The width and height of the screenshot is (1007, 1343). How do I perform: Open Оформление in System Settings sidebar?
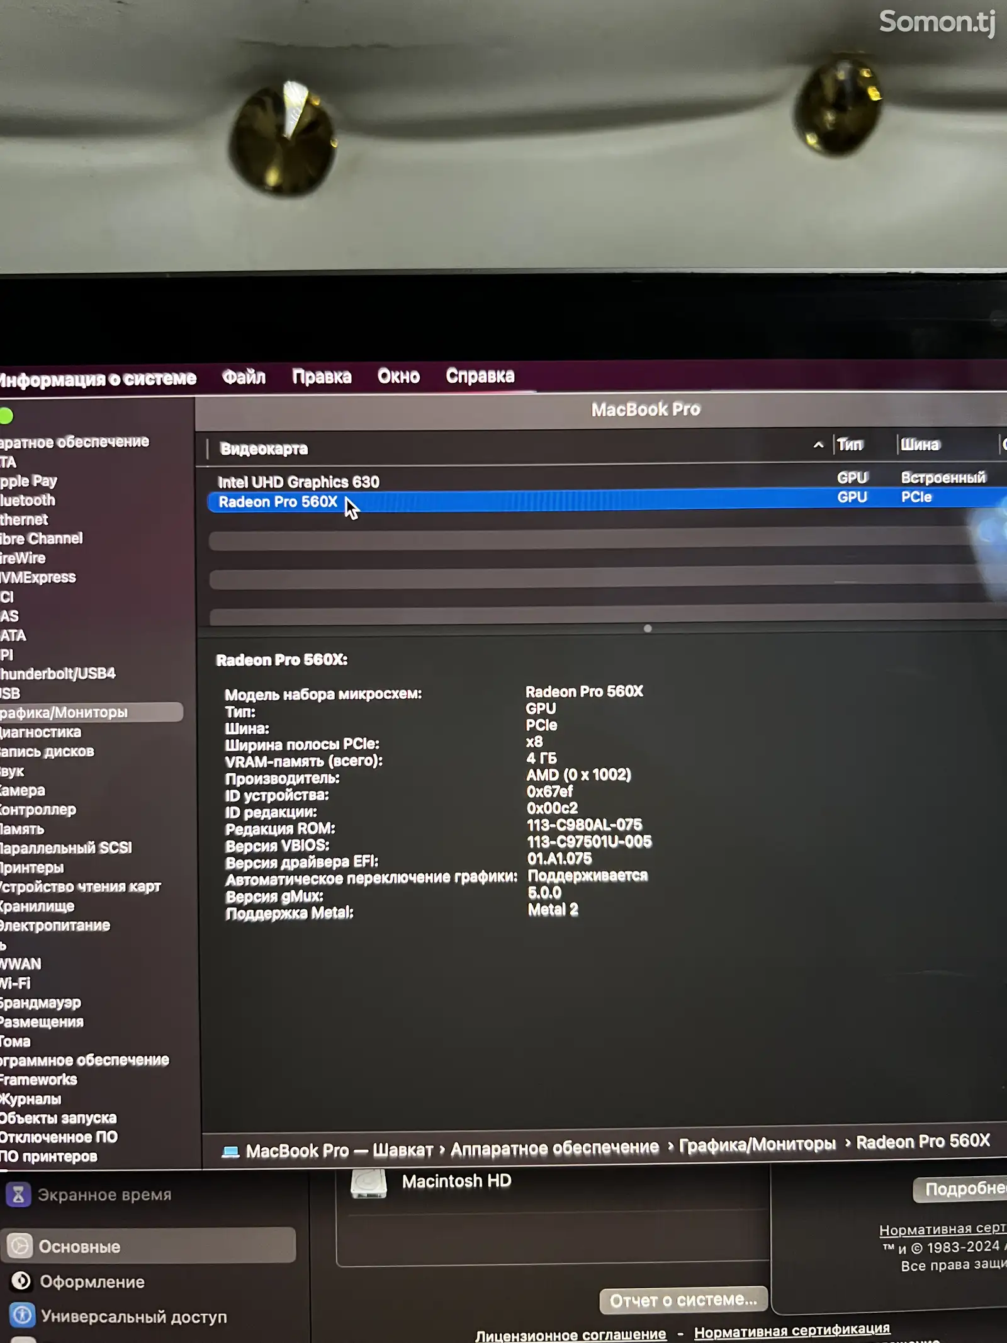pos(78,1281)
